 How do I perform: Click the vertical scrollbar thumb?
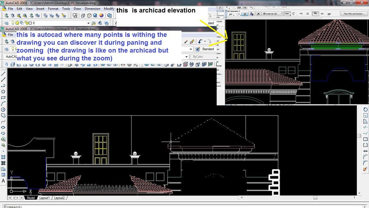click(x=359, y=136)
